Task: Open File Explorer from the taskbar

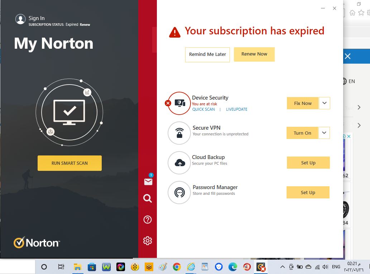Action: click(77, 267)
